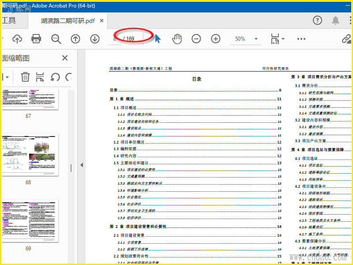Select the 湖滨路二期可研.pdf document tab
This screenshot has width=353, height=265.
point(68,21)
